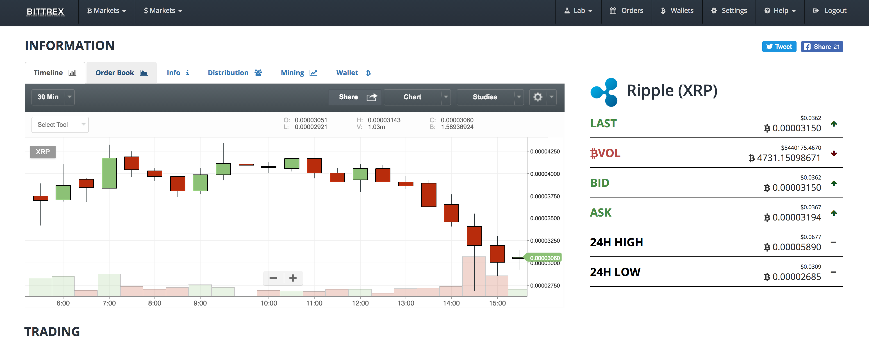The image size is (869, 340).
Task: Zoom out chart with minus icon
Action: click(x=273, y=278)
